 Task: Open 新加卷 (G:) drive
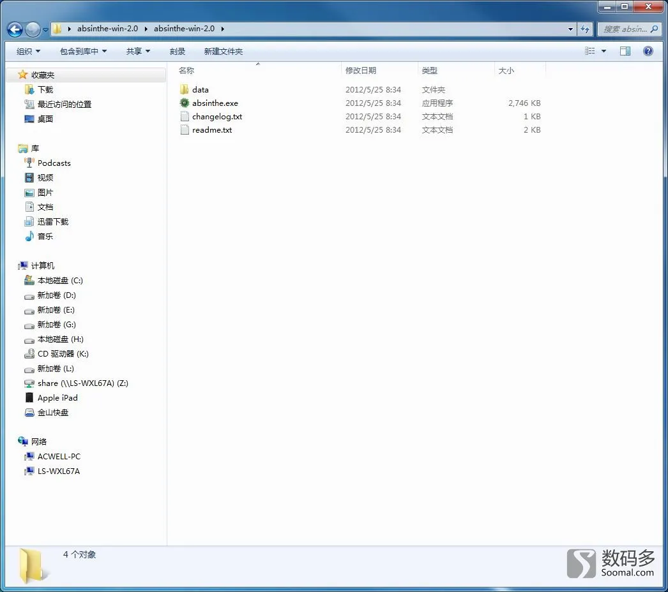pyautogui.click(x=57, y=325)
